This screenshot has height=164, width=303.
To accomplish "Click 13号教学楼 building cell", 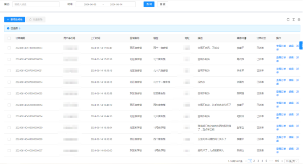I will click(159, 151).
